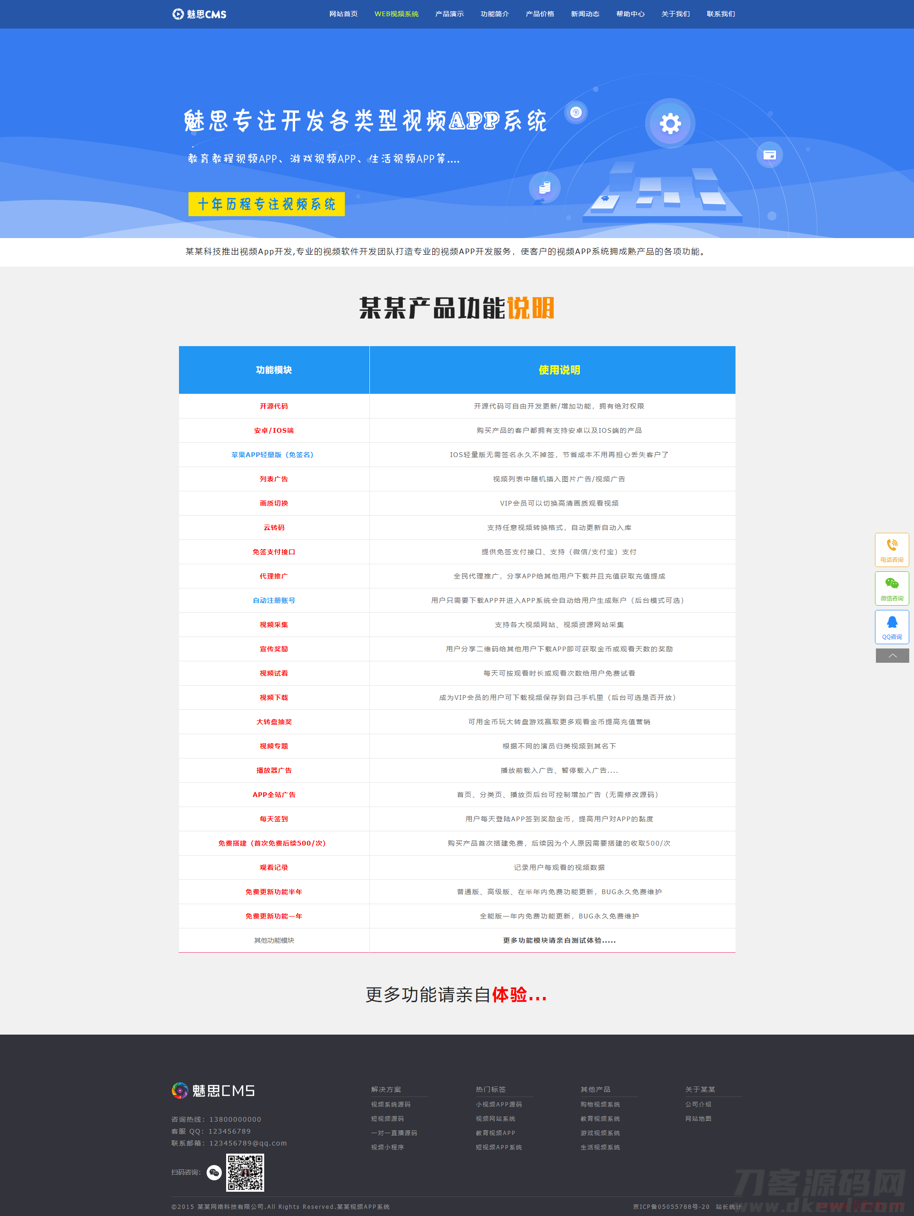
Task: Click 站长统计 link at bottom right
Action: [x=728, y=1206]
